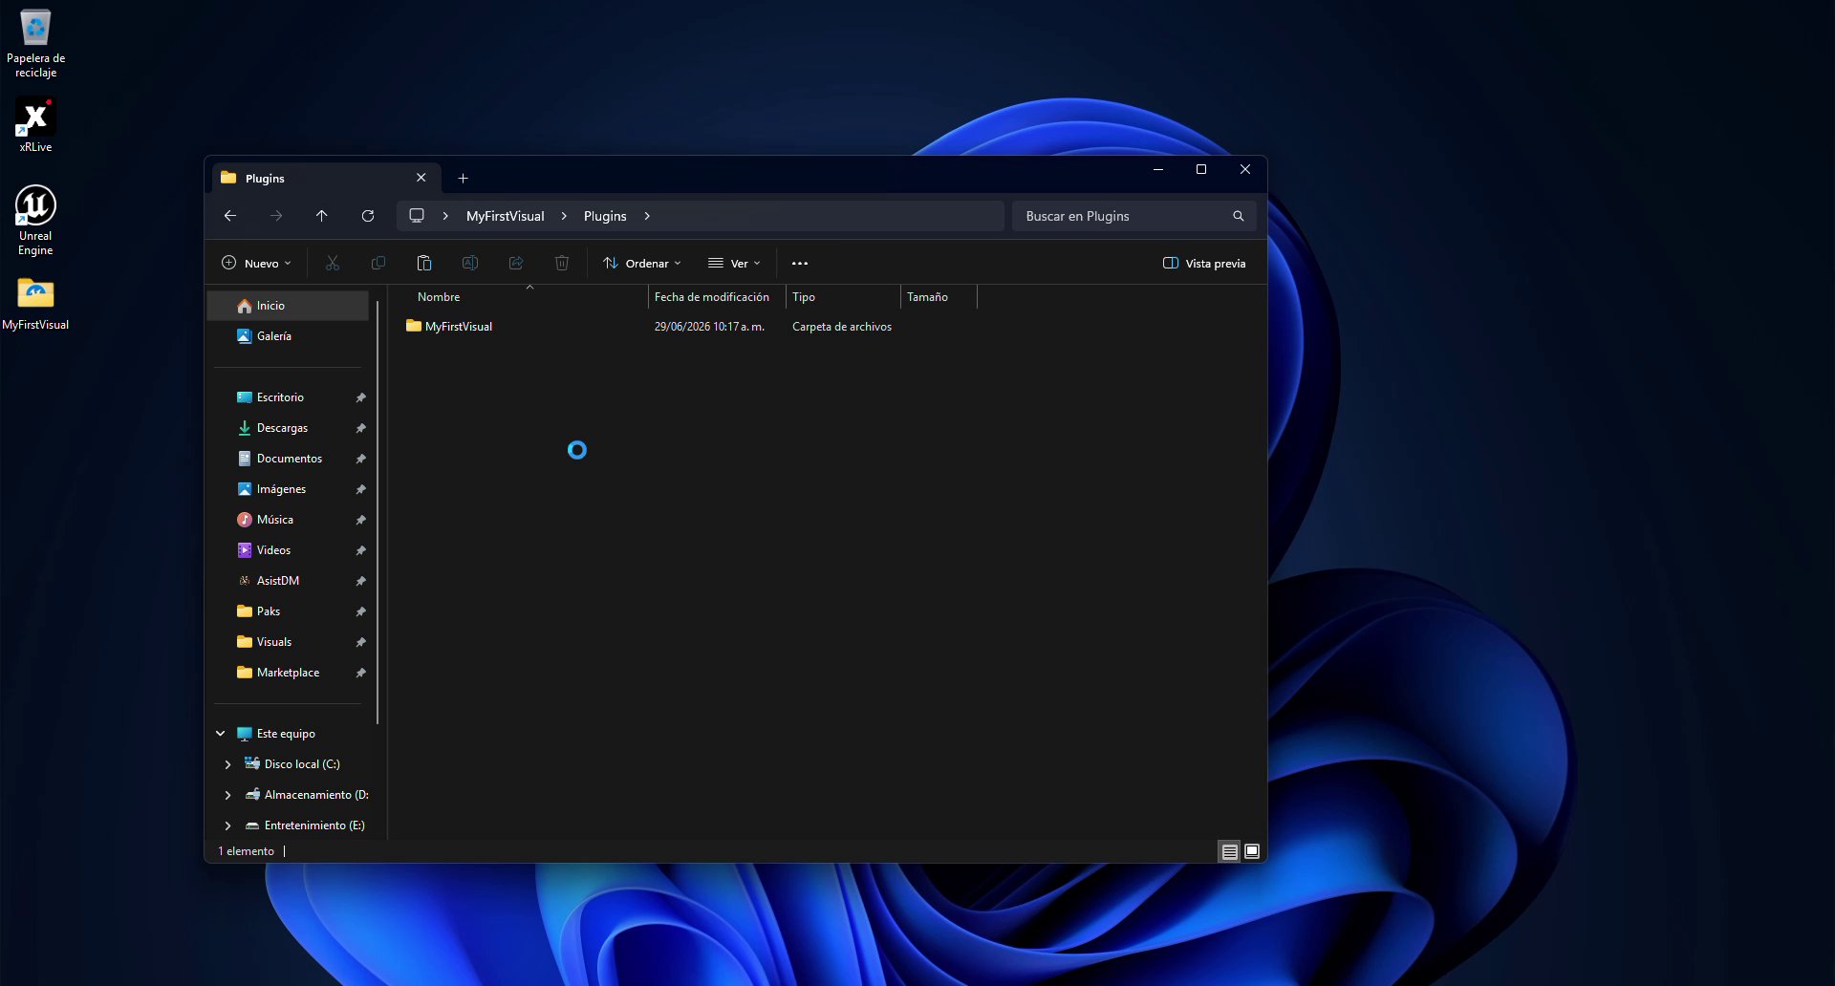
Task: Open Marketplace folder in navigation pane
Action: [288, 673]
